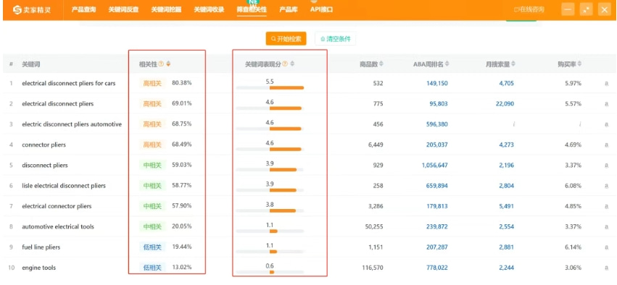Click Amazon icon in electrical disconnect pliers for cars row
Image resolution: width=617 pixels, height=285 pixels.
pyautogui.click(x=607, y=84)
